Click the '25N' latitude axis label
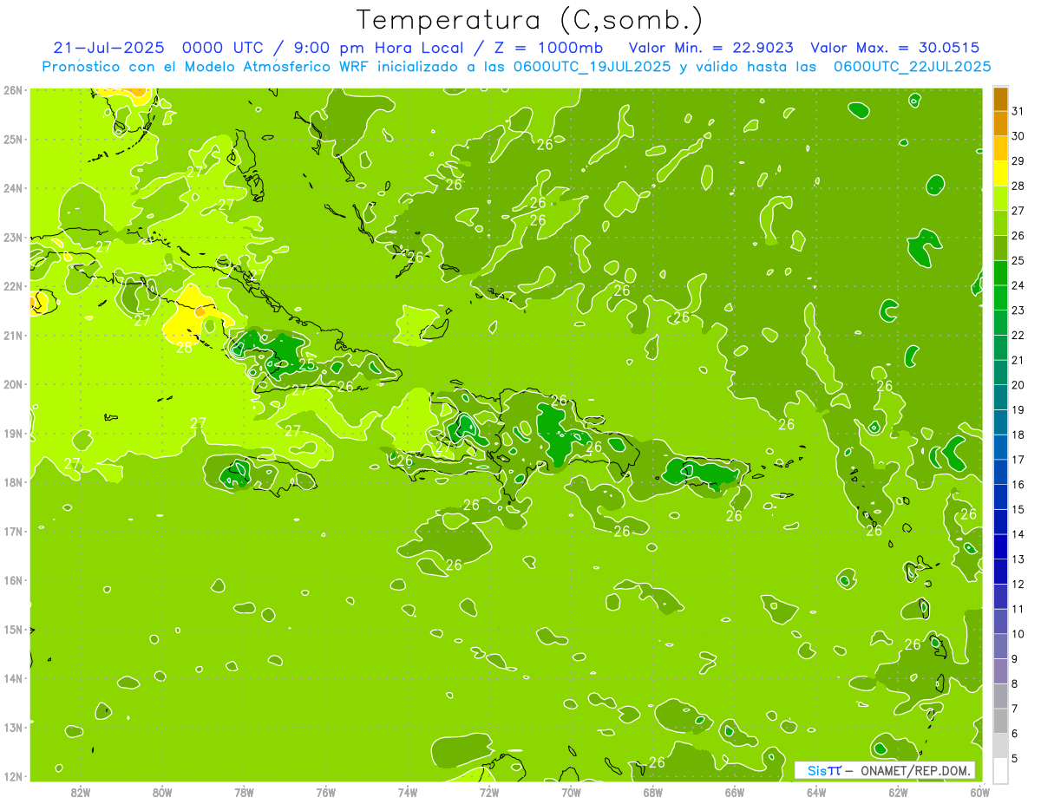The image size is (1041, 804). click(x=13, y=139)
